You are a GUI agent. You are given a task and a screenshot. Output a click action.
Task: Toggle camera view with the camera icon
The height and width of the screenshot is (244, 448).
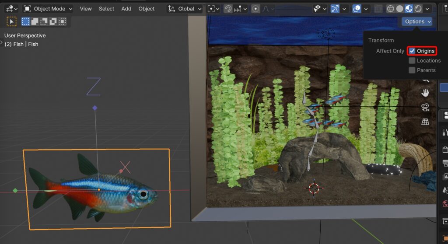tap(425, 107)
